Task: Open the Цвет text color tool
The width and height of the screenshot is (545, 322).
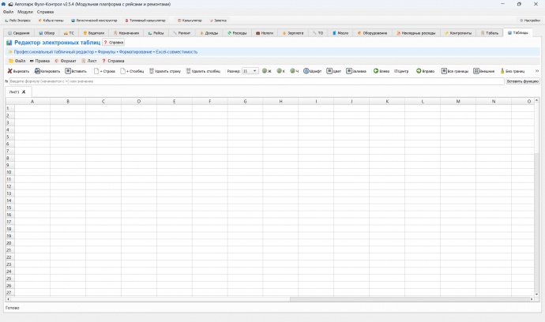Action: pos(333,71)
